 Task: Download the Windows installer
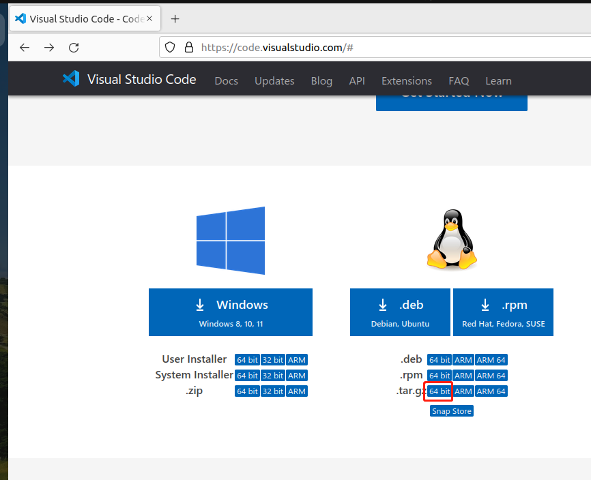pyautogui.click(x=231, y=312)
